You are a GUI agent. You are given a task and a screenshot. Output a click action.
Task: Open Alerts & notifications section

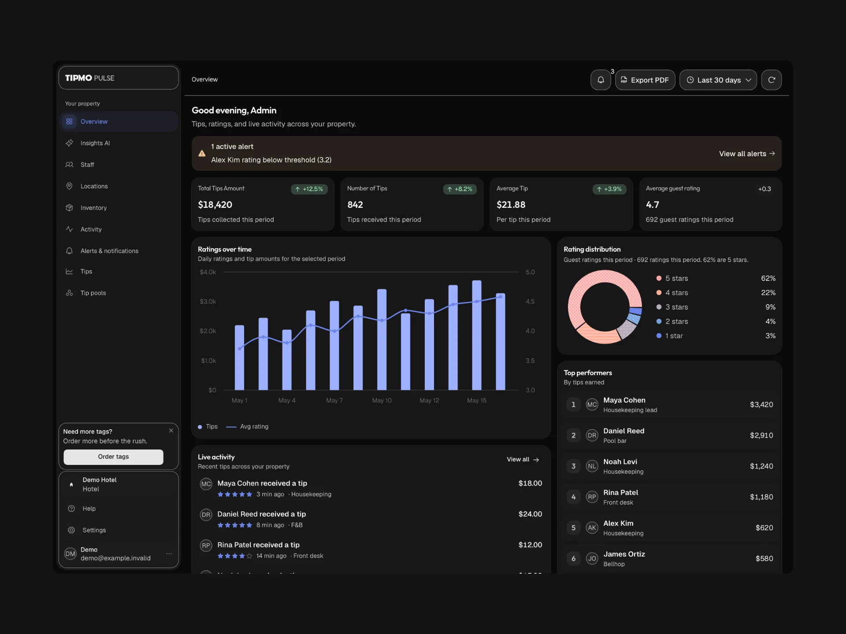(119, 251)
